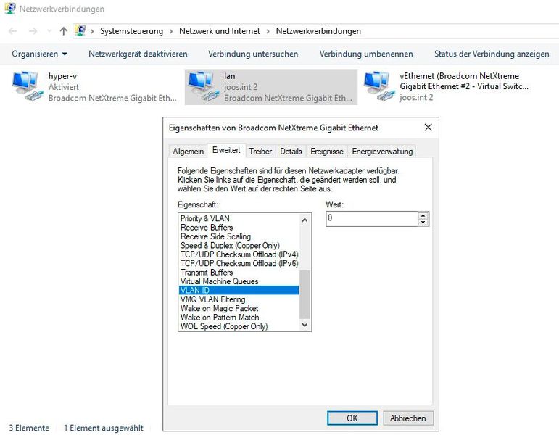Click Netzwerkgerät deaktivieren

click(138, 54)
